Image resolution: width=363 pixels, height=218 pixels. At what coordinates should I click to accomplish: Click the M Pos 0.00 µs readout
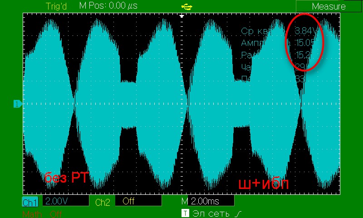pyautogui.click(x=108, y=6)
